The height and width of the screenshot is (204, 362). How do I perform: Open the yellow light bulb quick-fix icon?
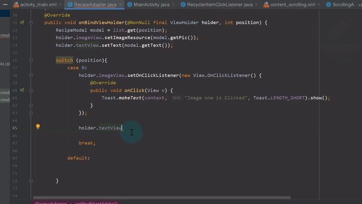(x=38, y=126)
